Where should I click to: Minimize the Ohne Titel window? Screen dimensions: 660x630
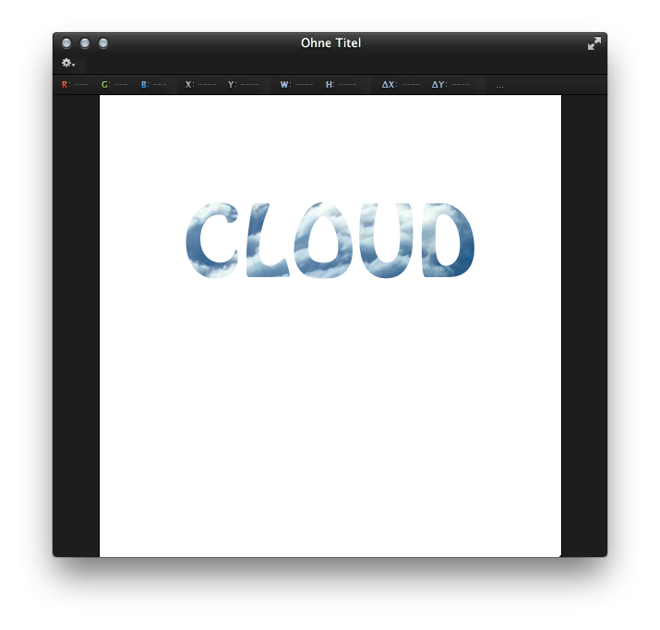tap(85, 43)
